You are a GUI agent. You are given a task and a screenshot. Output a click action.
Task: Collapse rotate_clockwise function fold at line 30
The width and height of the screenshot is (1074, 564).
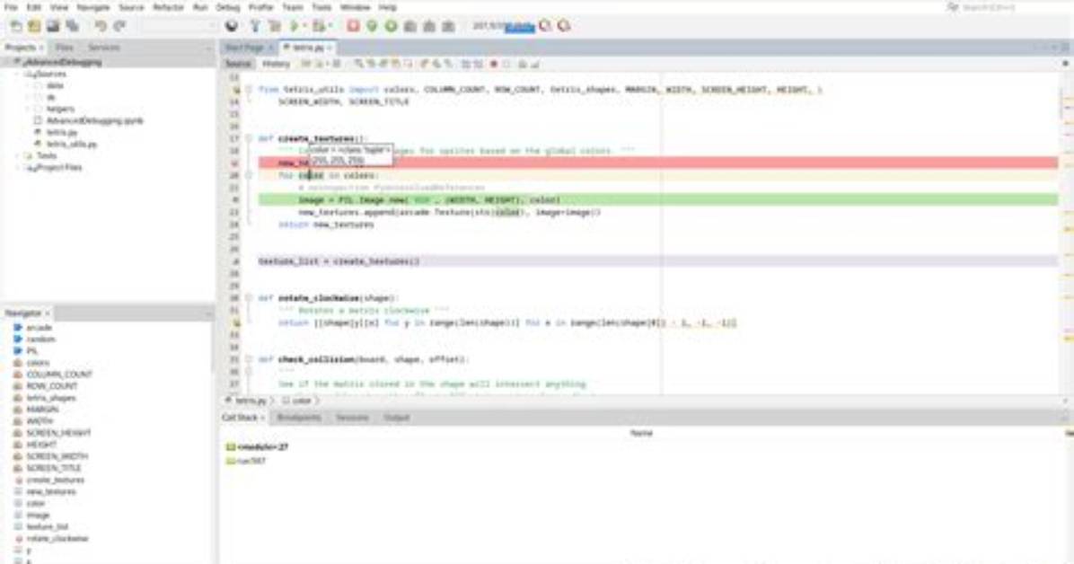pos(249,298)
